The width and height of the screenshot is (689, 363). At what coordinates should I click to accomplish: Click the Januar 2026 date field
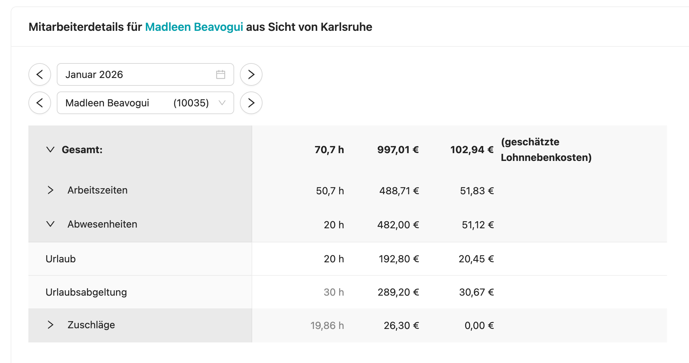[x=145, y=74]
